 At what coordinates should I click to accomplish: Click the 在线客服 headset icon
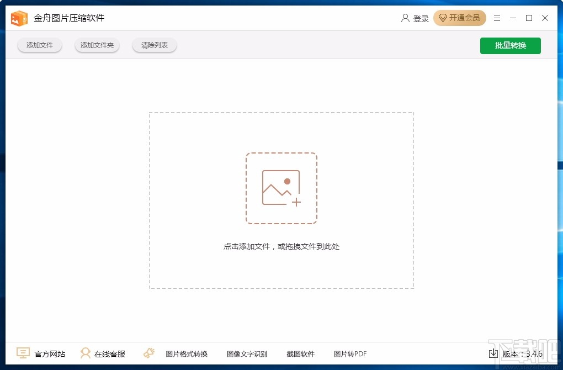point(86,353)
